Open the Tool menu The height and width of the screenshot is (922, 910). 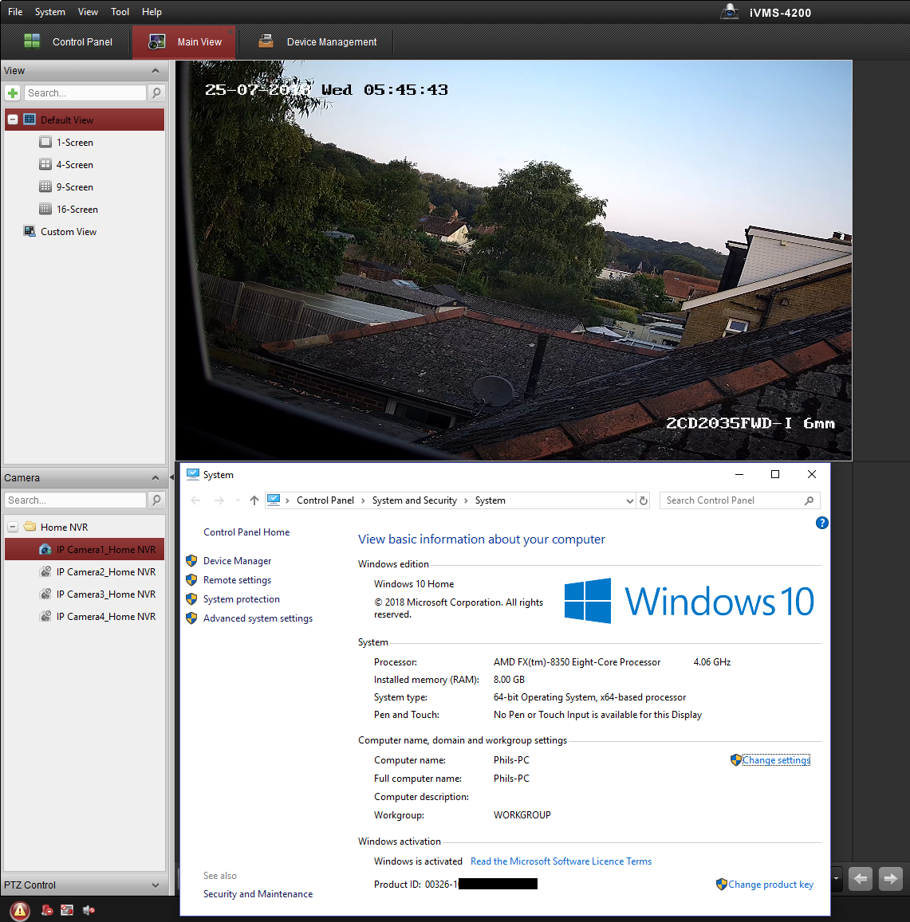coord(120,12)
